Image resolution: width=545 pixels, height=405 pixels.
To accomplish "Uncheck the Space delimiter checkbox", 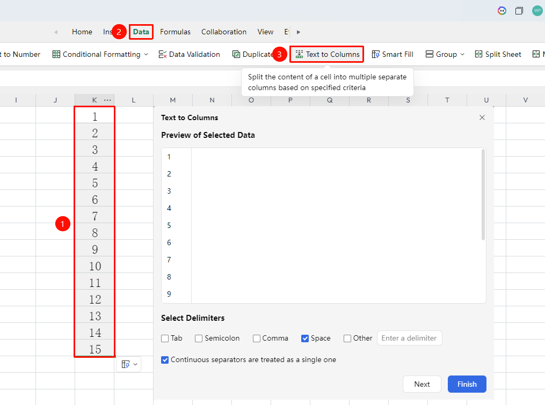I will click(305, 338).
